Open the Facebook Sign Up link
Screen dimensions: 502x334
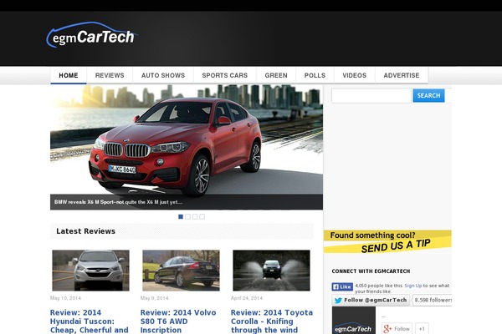coord(413,286)
